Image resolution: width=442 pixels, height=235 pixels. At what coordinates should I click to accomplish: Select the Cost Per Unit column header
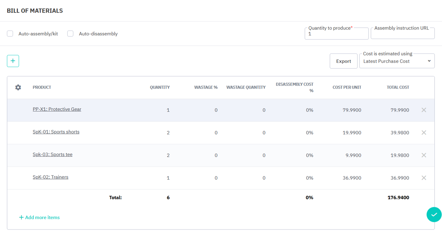347,87
